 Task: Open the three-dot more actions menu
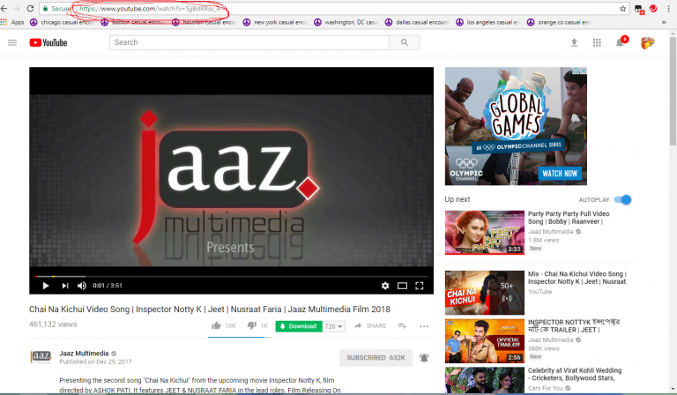coord(423,326)
